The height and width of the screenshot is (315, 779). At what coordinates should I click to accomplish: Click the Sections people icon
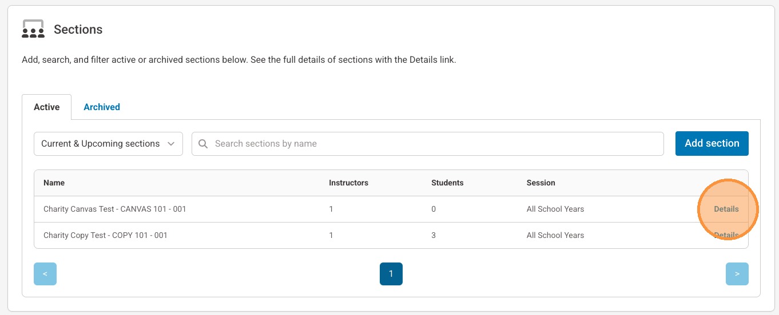pyautogui.click(x=33, y=29)
